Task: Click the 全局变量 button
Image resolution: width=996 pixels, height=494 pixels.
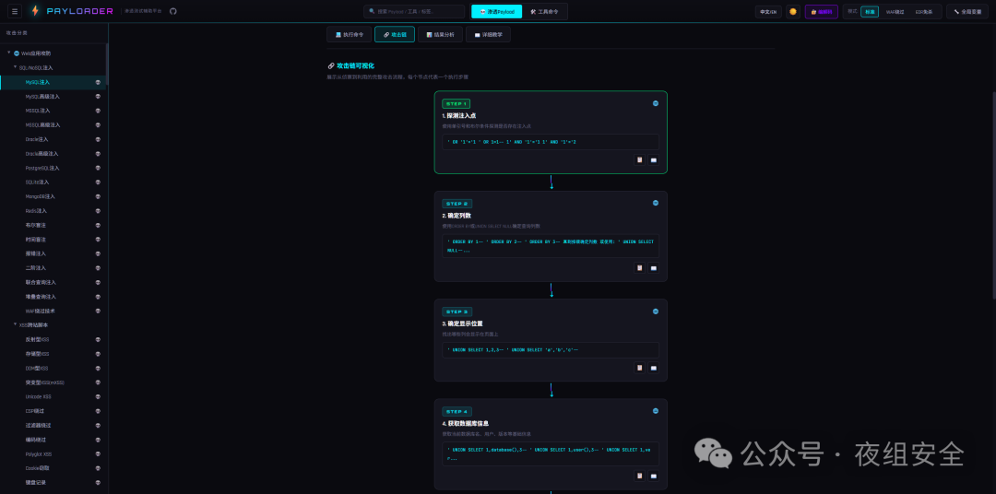Action: click(966, 12)
